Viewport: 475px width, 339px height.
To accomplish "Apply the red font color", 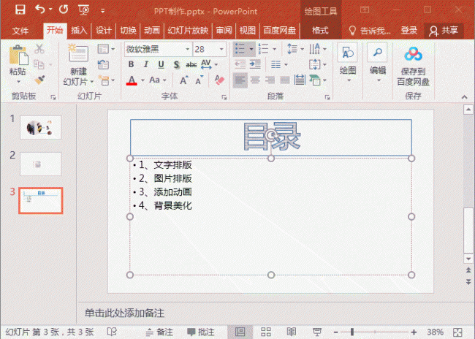I will click(132, 80).
